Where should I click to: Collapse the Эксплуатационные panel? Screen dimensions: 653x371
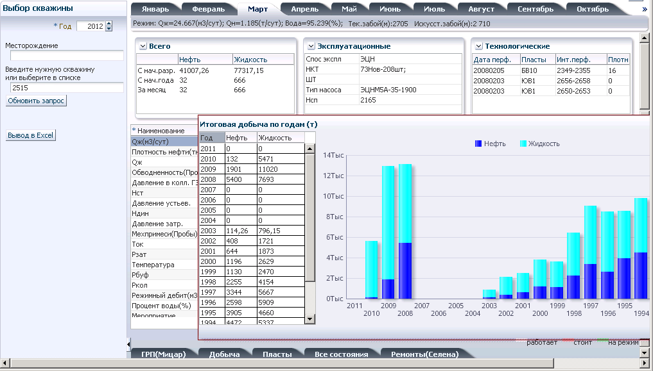pyautogui.click(x=311, y=46)
